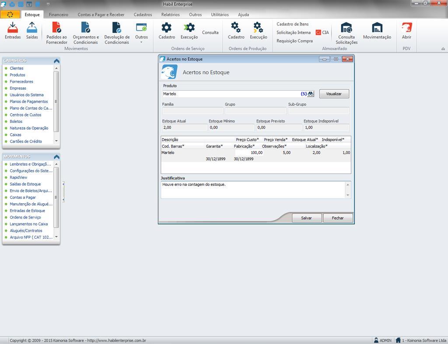This screenshot has width=448, height=344.
Task: Click Consulta in Ordens de Serviço
Action: 210,32
